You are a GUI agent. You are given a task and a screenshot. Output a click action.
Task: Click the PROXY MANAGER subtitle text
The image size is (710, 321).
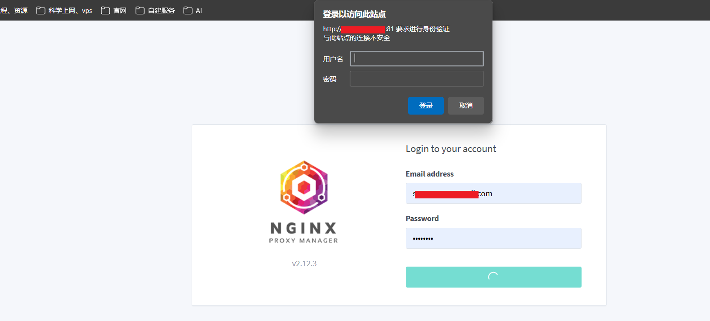click(304, 240)
